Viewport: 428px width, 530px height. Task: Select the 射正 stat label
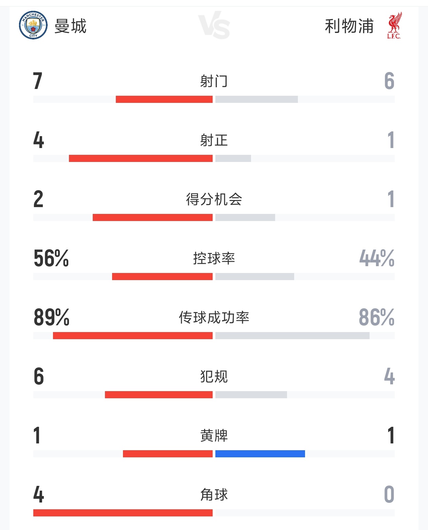[214, 140]
